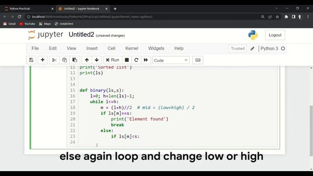Open the Help menu
The width and height of the screenshot is (313, 176).
click(x=179, y=48)
